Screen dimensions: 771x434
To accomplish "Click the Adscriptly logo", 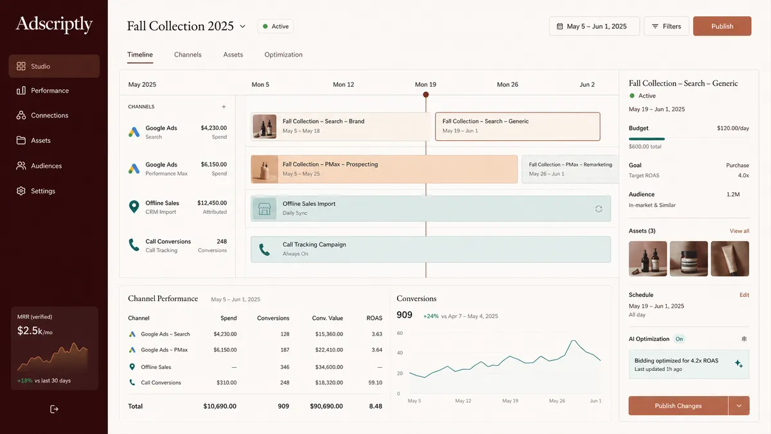I will pyautogui.click(x=54, y=25).
